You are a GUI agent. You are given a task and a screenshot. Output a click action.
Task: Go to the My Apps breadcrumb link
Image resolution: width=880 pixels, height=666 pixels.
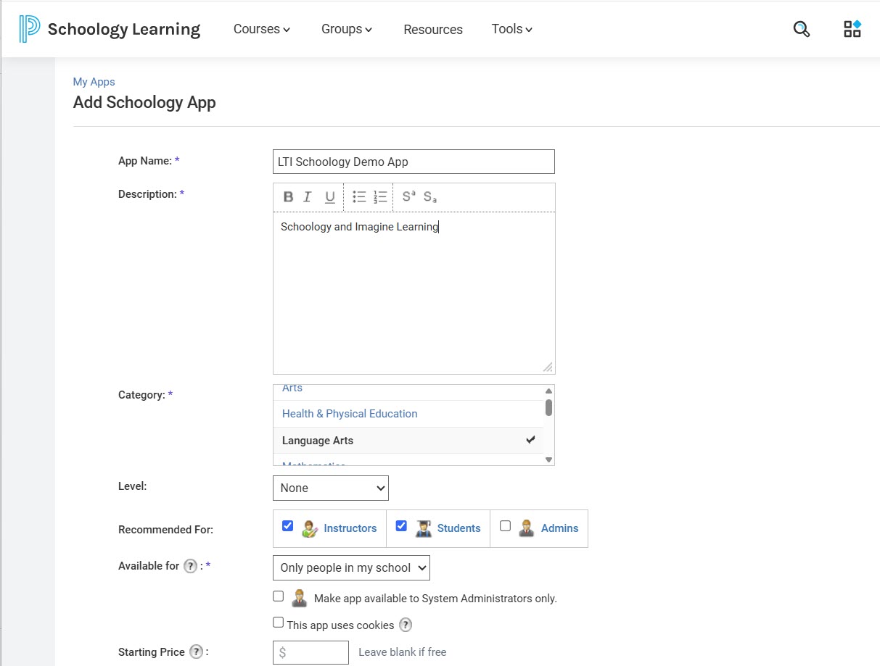(94, 82)
